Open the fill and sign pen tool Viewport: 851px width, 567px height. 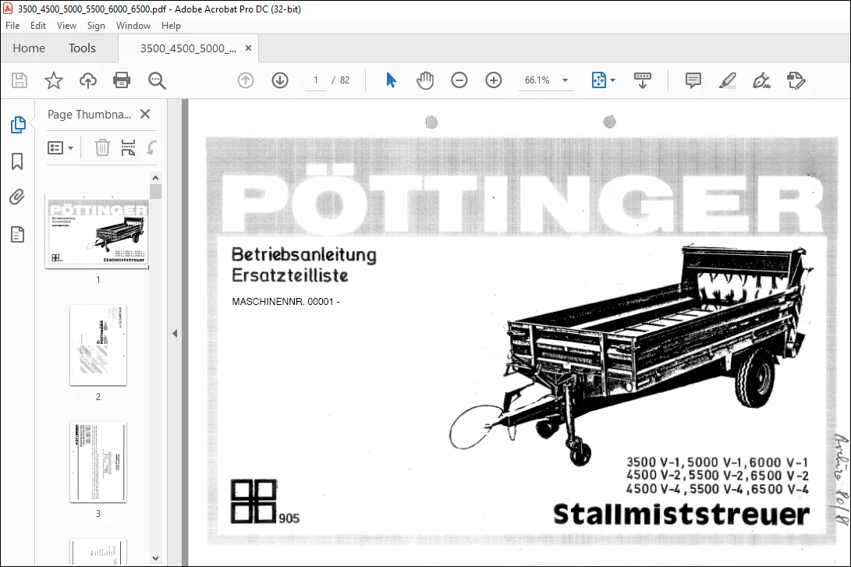coord(761,80)
